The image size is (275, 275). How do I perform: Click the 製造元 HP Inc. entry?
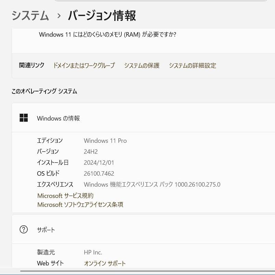(x=93, y=252)
